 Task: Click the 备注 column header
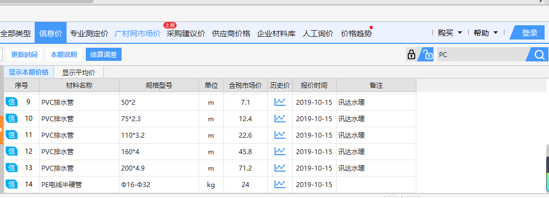click(x=376, y=85)
